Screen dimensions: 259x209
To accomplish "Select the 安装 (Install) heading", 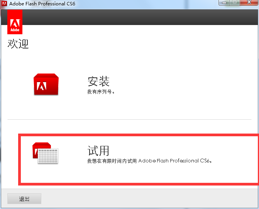I will click(x=98, y=81).
